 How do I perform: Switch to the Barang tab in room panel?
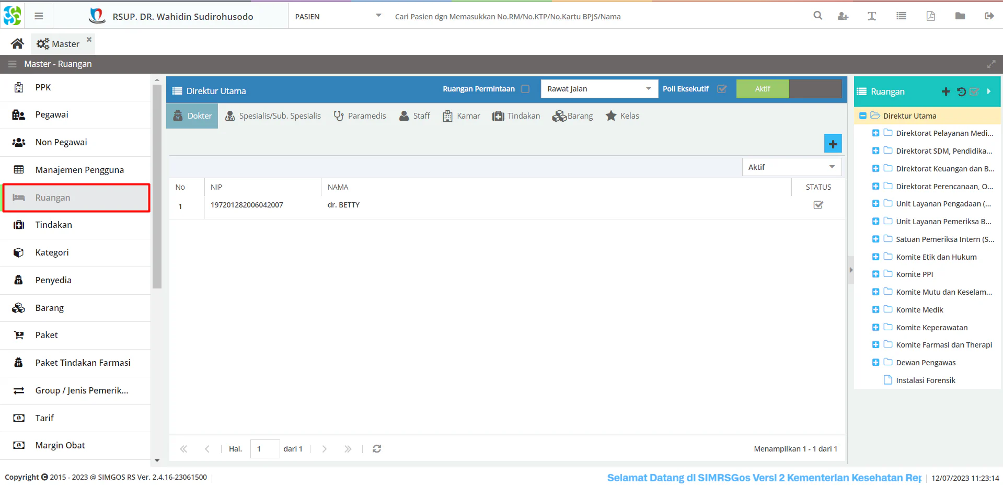pyautogui.click(x=573, y=116)
